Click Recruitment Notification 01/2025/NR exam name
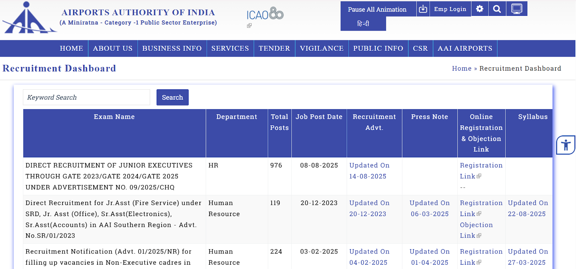The height and width of the screenshot is (269, 576). (x=108, y=257)
